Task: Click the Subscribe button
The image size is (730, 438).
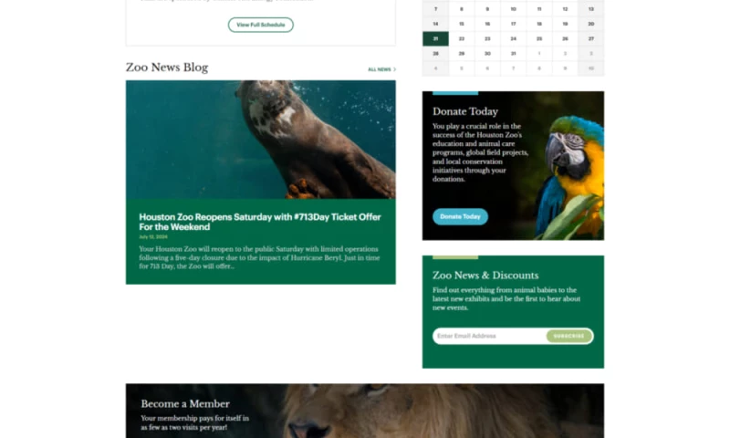Action: tap(568, 336)
